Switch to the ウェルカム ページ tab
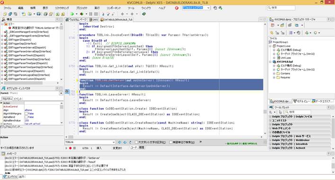Image resolution: width=335 pixels, height=180 pixels. [76, 19]
